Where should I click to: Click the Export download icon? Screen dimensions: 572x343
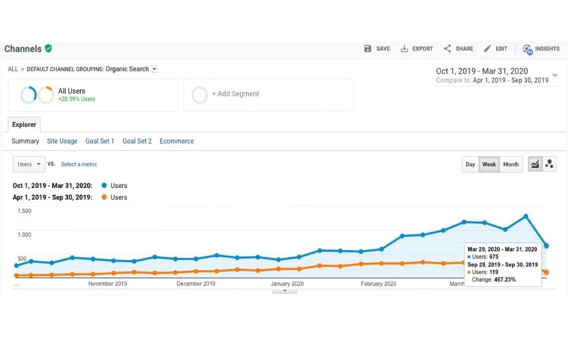pyautogui.click(x=404, y=49)
